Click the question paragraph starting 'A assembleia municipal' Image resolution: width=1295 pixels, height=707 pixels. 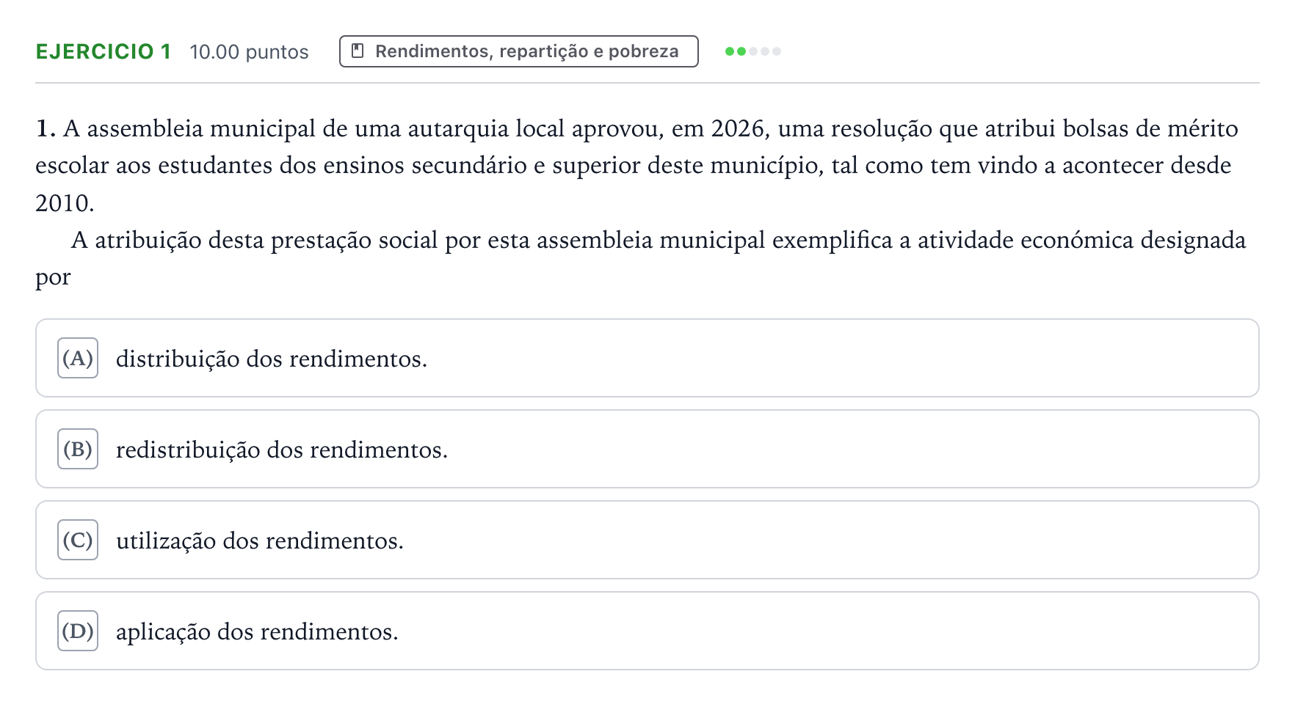[x=637, y=166]
